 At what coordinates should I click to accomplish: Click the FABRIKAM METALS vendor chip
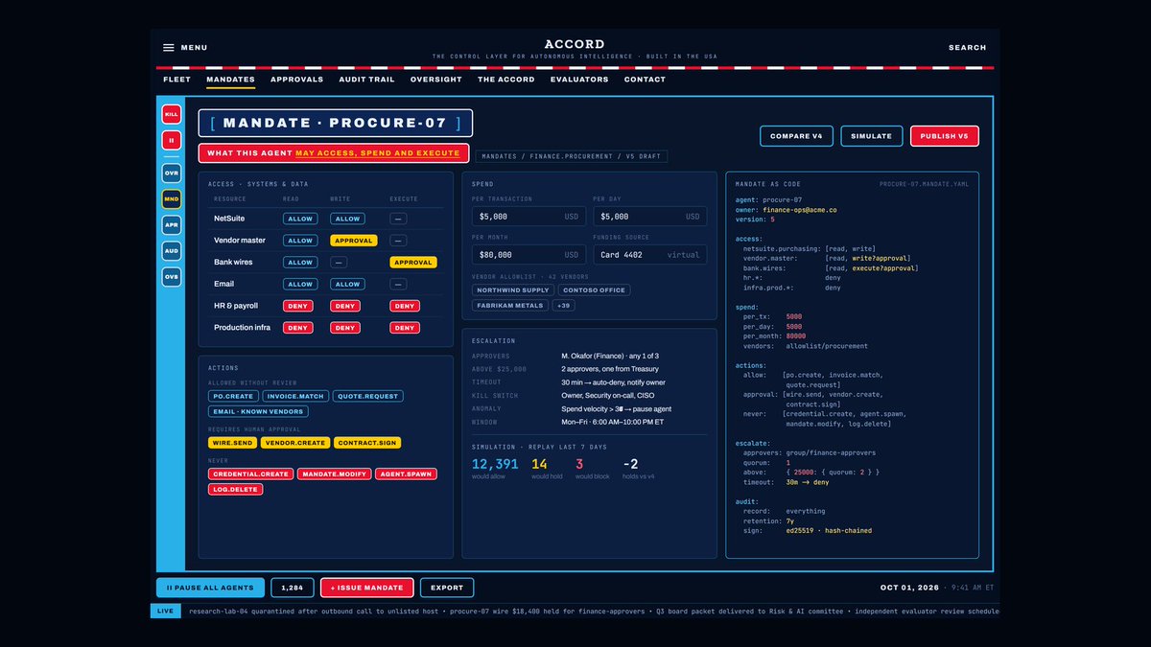pos(510,306)
